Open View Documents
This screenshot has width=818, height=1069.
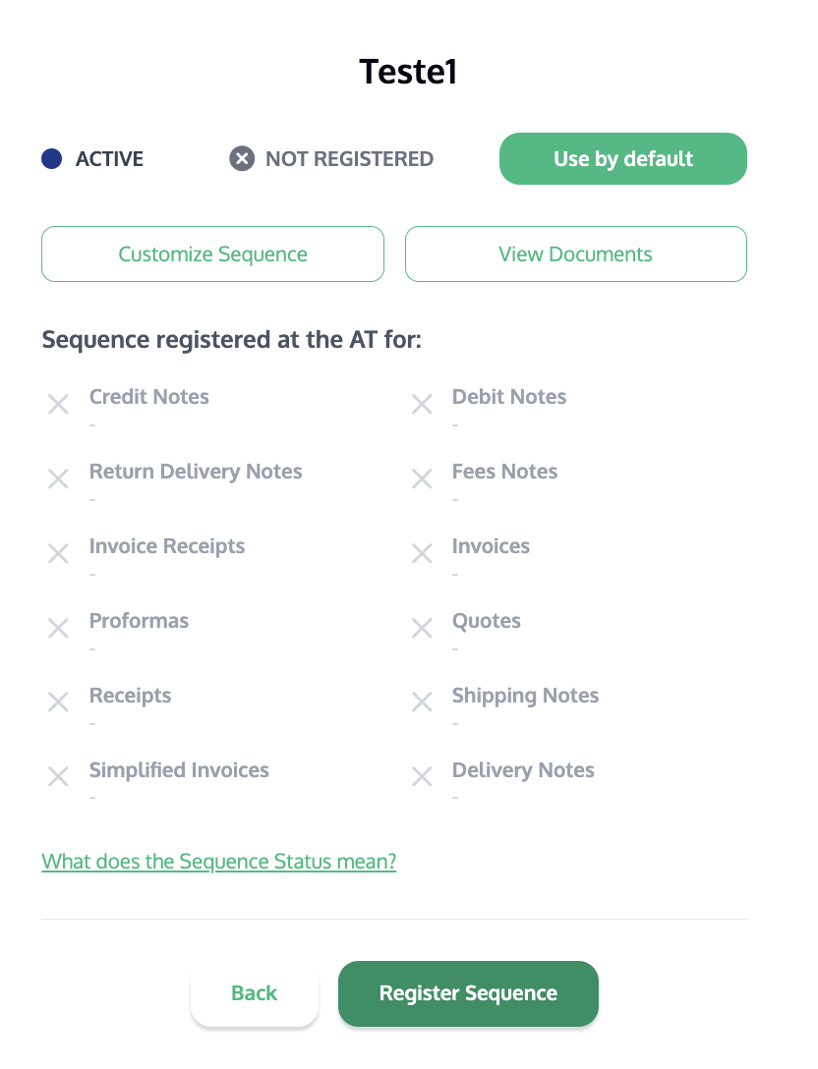point(575,254)
